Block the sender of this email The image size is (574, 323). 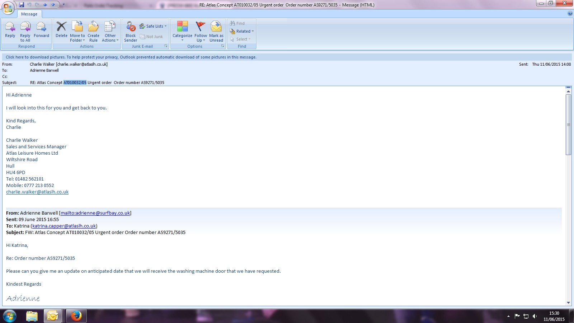(x=131, y=31)
